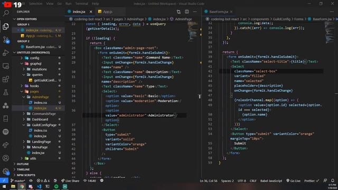Click the watch eye icon beside master
Viewport: 338px width, 190px height.
[31, 180]
